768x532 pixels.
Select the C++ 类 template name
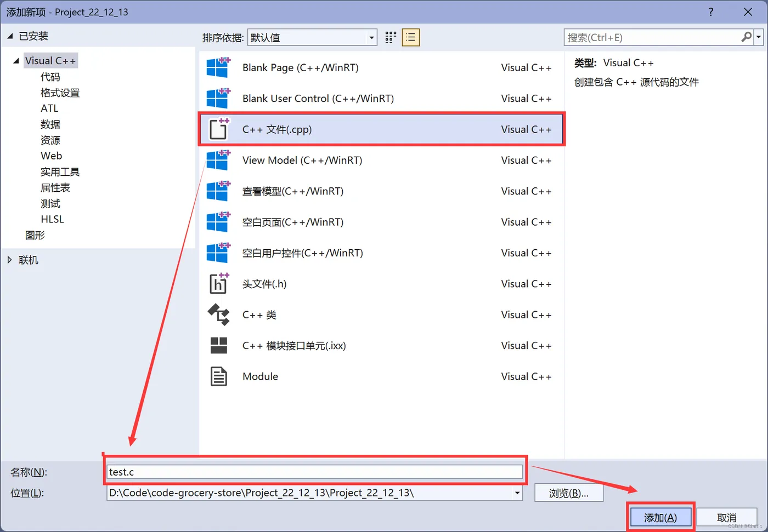(259, 314)
